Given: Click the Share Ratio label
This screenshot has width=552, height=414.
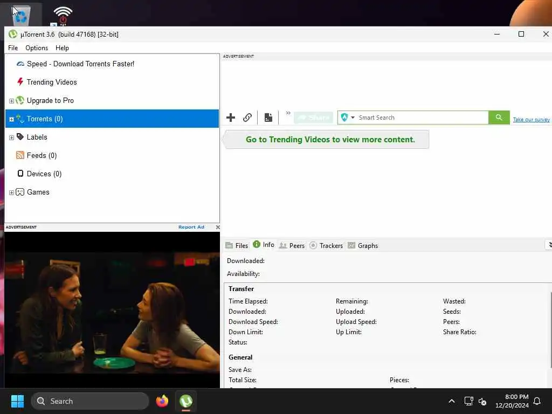Looking at the screenshot, I should [459, 332].
